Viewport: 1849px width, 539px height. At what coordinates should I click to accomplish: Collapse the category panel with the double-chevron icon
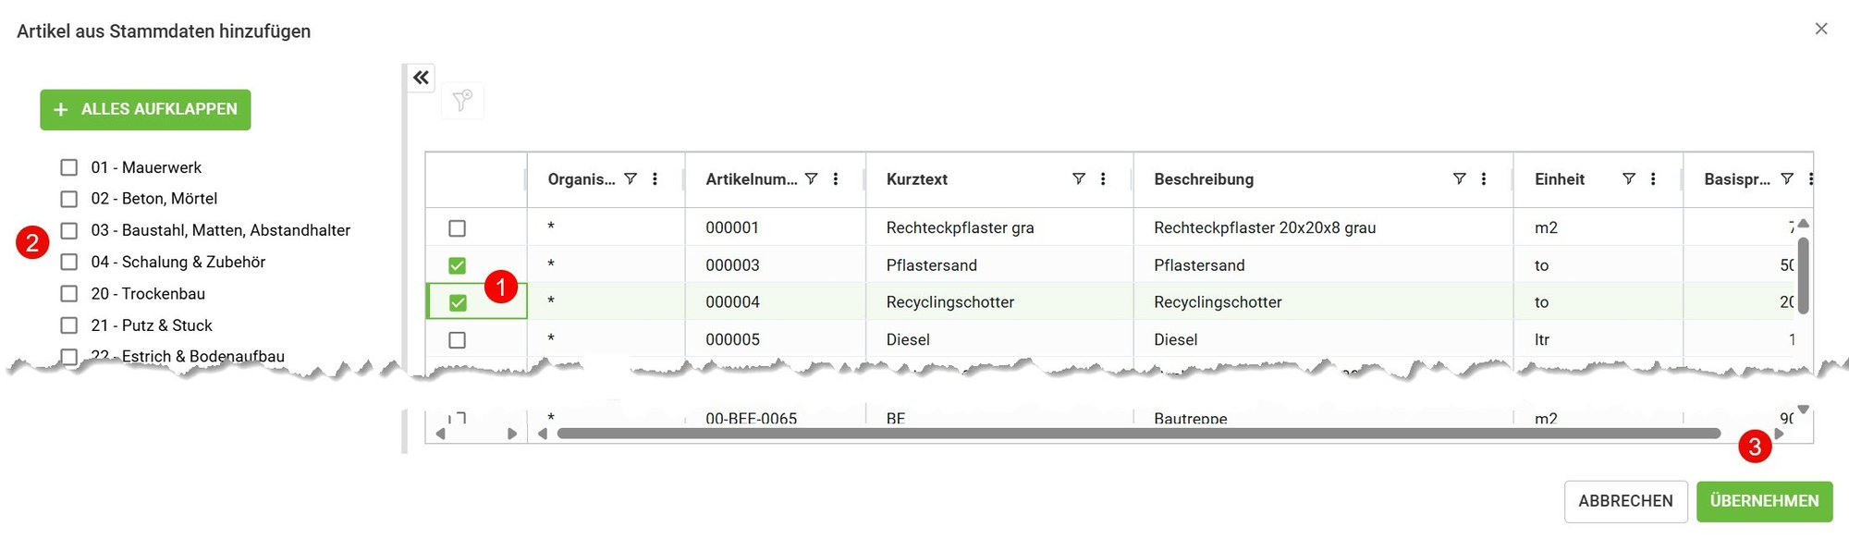coord(421,78)
